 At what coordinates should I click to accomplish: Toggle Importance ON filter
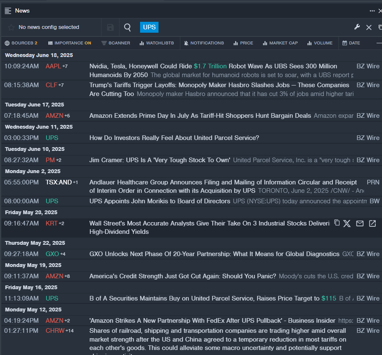(x=70, y=43)
